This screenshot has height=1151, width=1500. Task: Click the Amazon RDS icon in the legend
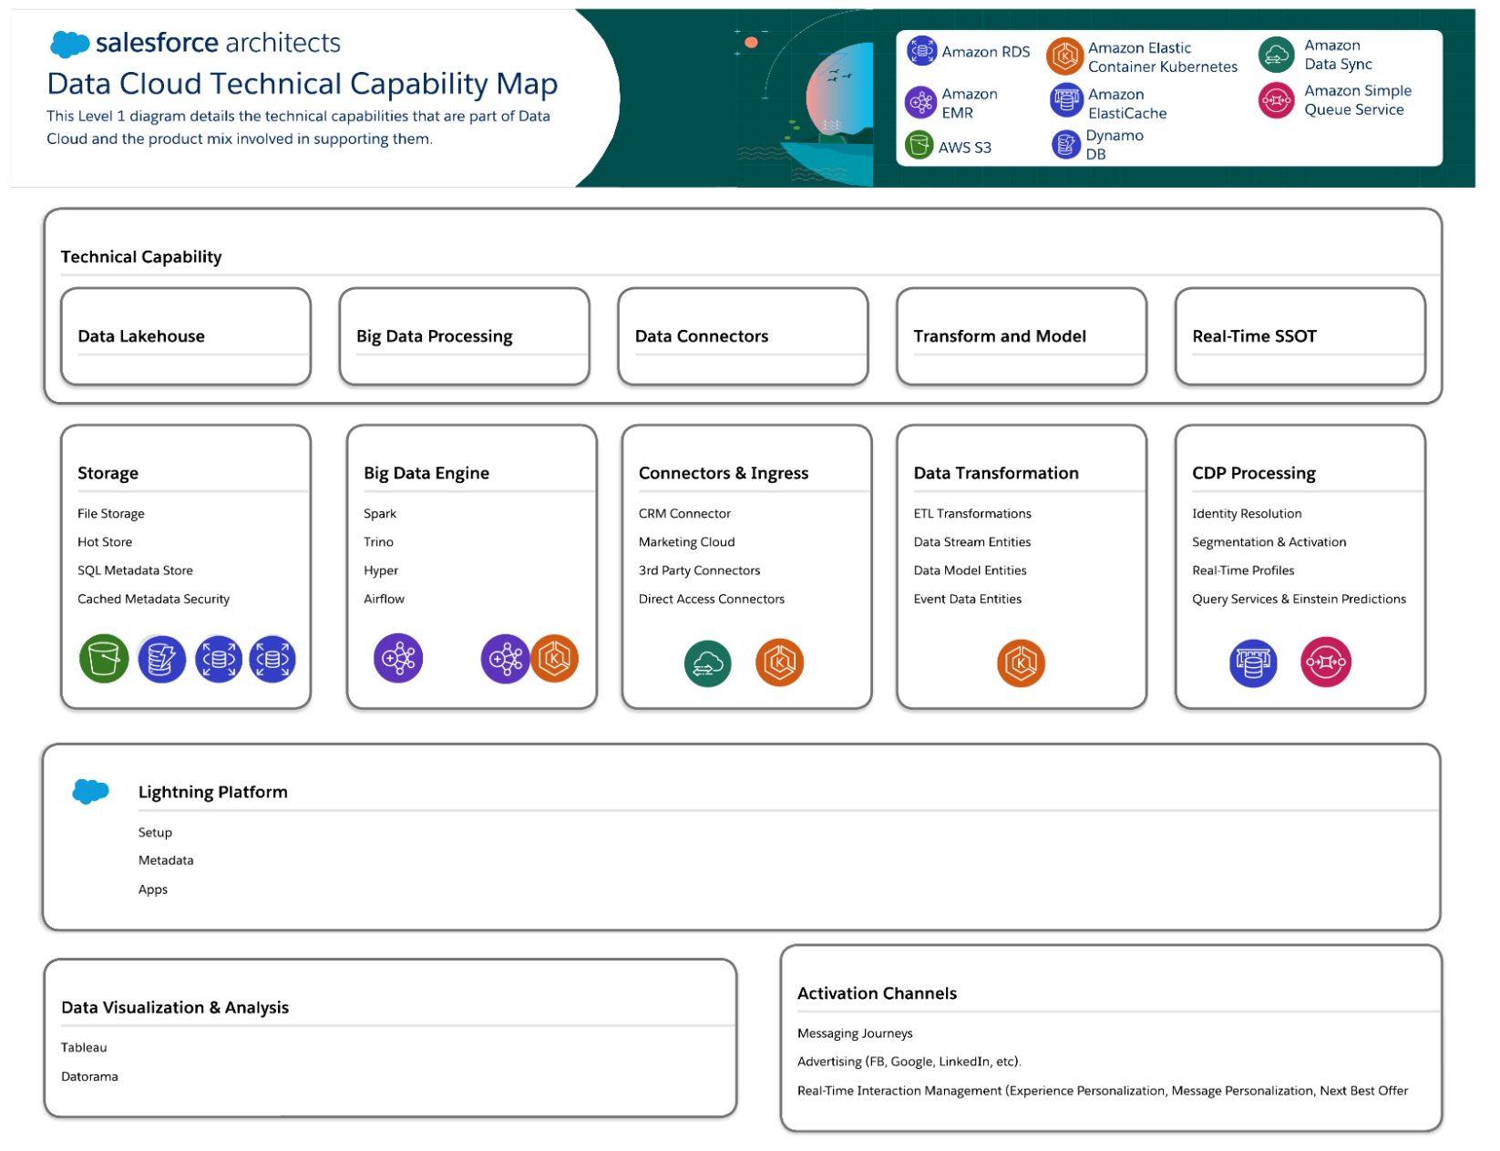pos(921,51)
